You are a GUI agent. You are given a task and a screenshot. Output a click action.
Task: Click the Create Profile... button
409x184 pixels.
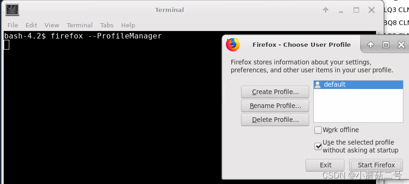click(275, 92)
